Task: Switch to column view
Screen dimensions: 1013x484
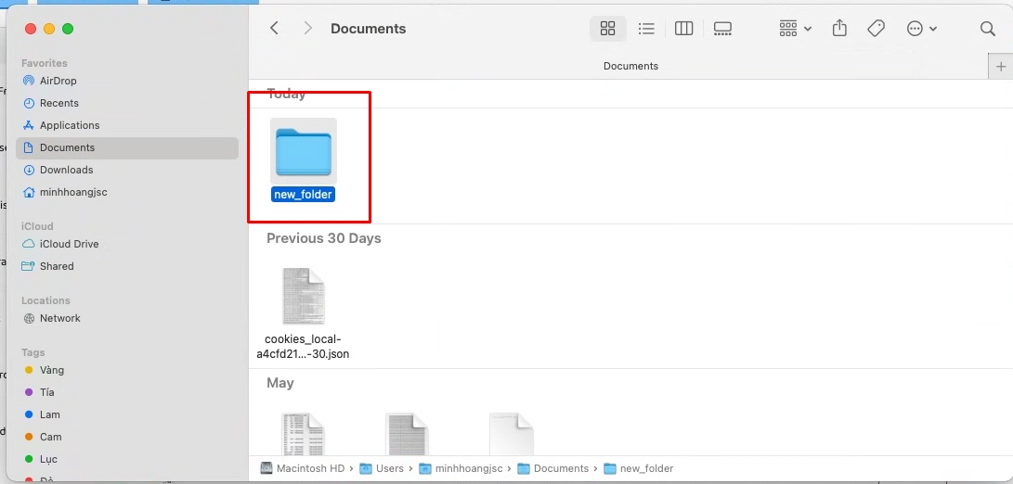Action: coord(684,29)
